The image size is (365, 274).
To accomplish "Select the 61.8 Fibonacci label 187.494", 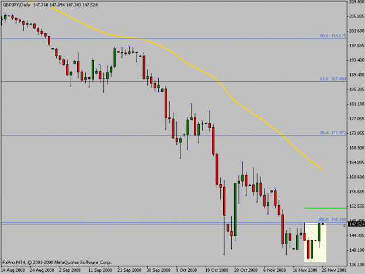I will [x=333, y=79].
